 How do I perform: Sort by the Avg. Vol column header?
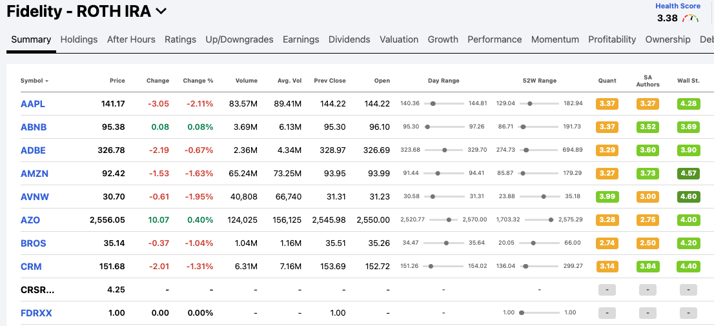coord(290,81)
